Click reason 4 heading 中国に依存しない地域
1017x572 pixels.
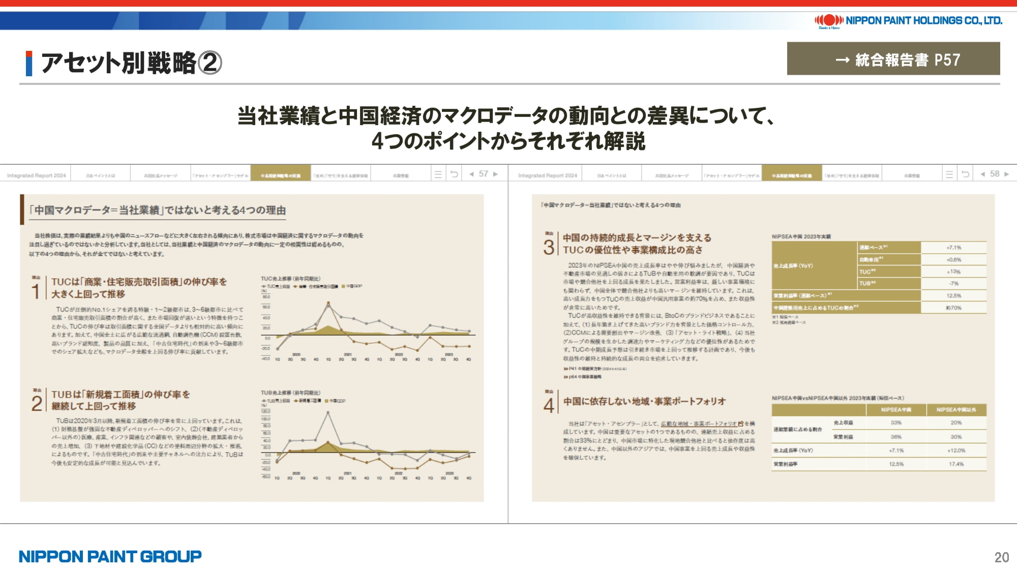[x=644, y=401]
